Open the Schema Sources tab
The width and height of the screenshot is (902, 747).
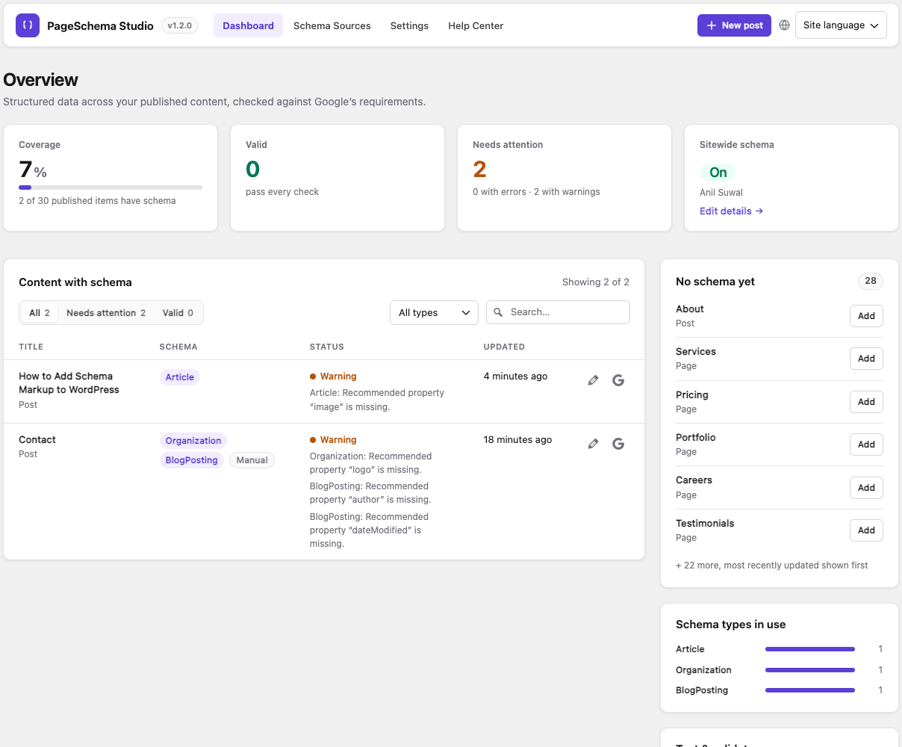click(332, 25)
